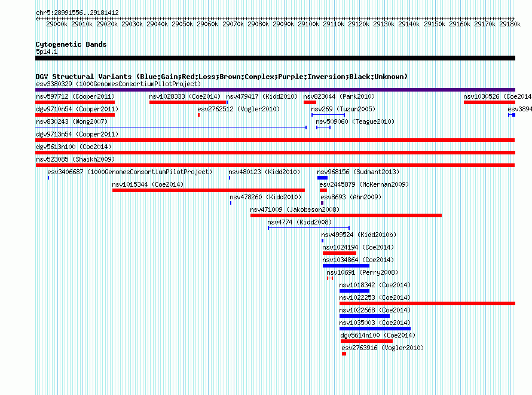Screen dimensions: 532x395
Task: Click the blue nsv968156 gain bar
Action: pyautogui.click(x=322, y=178)
